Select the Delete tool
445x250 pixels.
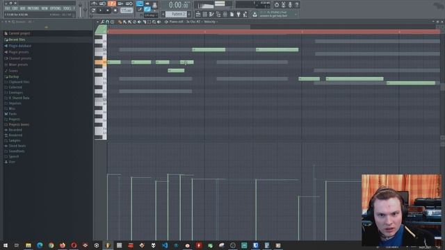click(x=134, y=22)
